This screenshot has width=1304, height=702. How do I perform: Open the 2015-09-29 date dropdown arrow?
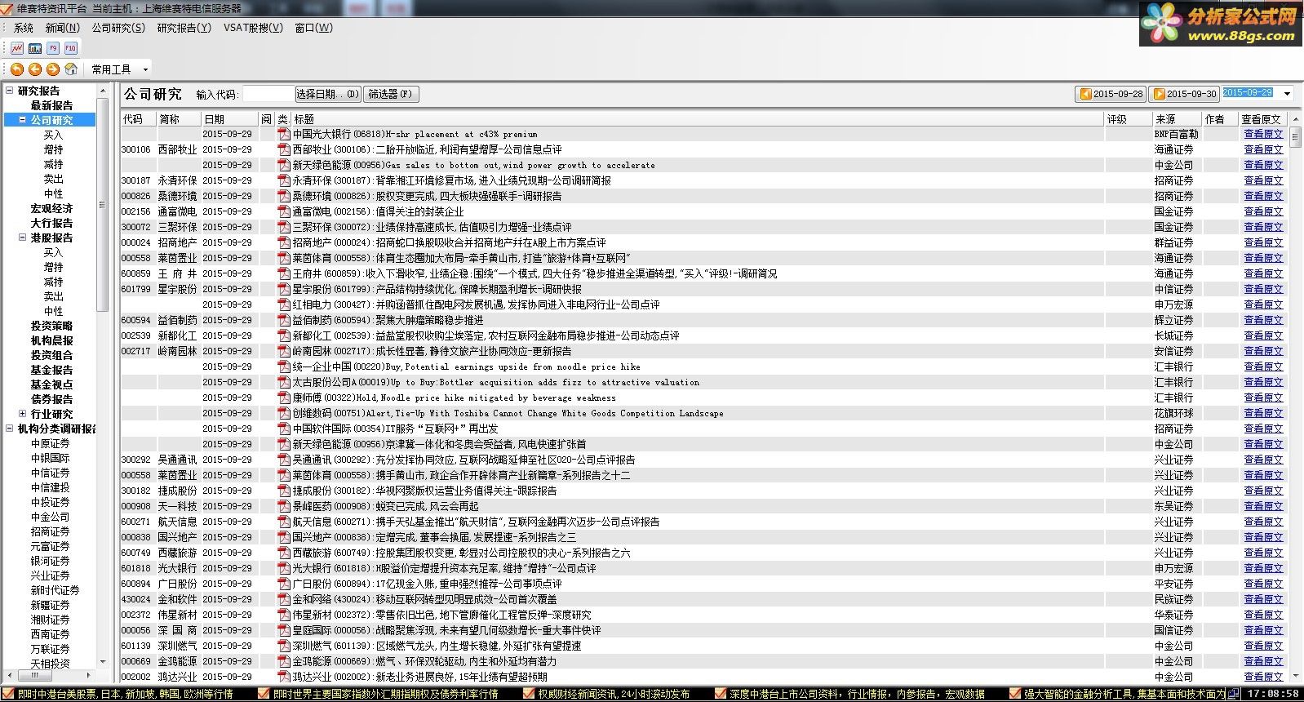coord(1288,94)
